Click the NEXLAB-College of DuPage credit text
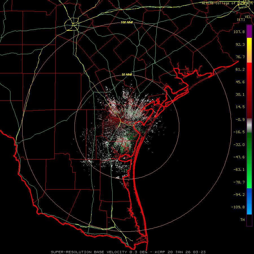 coord(227,3)
